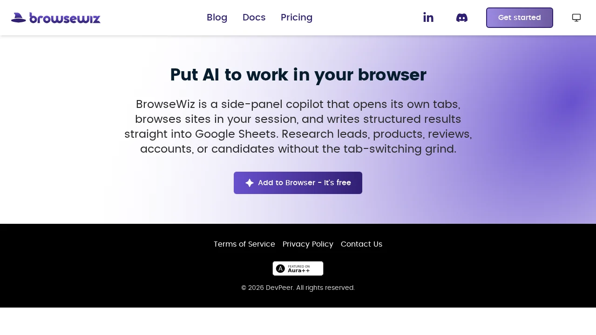
Task: Open the Pricing menu item
Action: (x=297, y=17)
